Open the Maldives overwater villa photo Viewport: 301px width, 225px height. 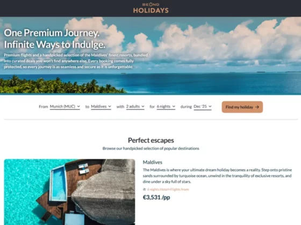point(69,192)
